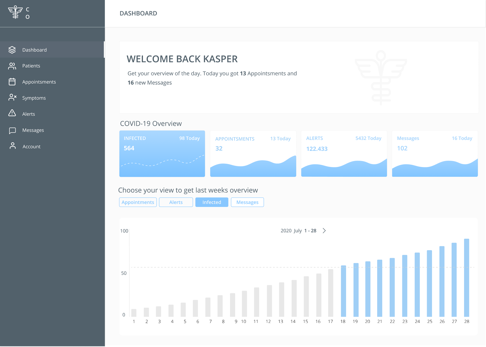486x347 pixels.
Task: Open the Alerts 122.433 overview card
Action: (344, 153)
